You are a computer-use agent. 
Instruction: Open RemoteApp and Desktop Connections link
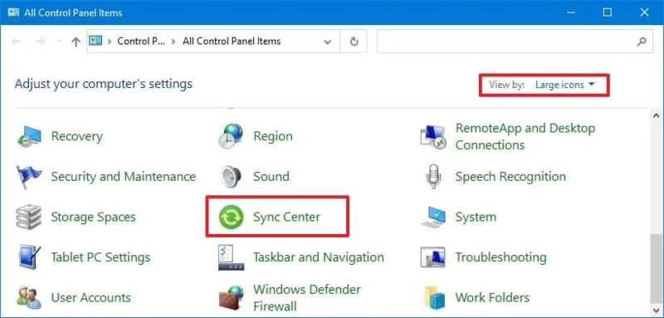(525, 136)
